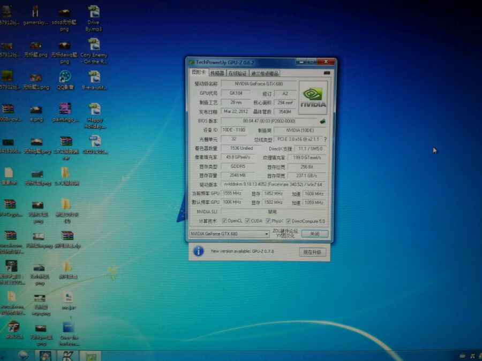The image size is (482, 361).
Task: Toggle the CUDA checkbox
Action: [247, 221]
